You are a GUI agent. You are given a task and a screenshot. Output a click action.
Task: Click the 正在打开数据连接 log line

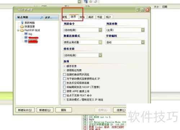104,125
